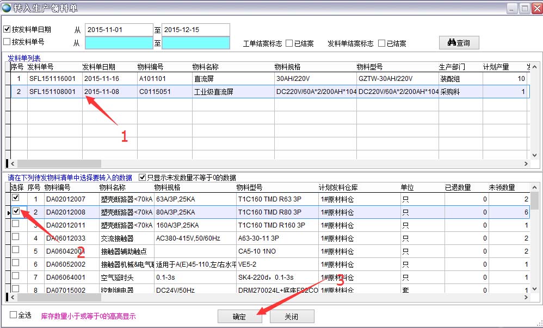Click the 确定 confirm button
Viewport: 543px width, 328px height.
[239, 317]
